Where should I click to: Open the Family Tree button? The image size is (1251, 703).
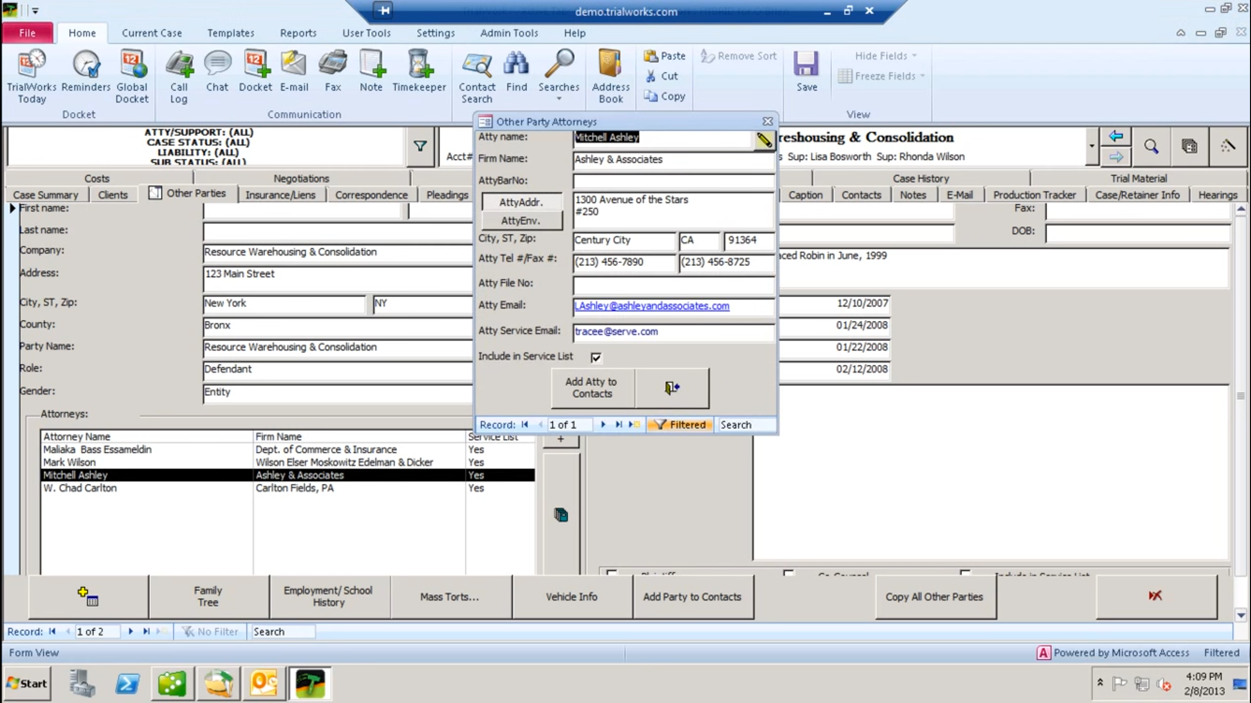(x=208, y=597)
